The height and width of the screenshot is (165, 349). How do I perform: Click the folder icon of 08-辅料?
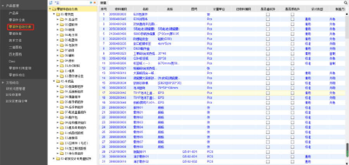[x=62, y=56]
